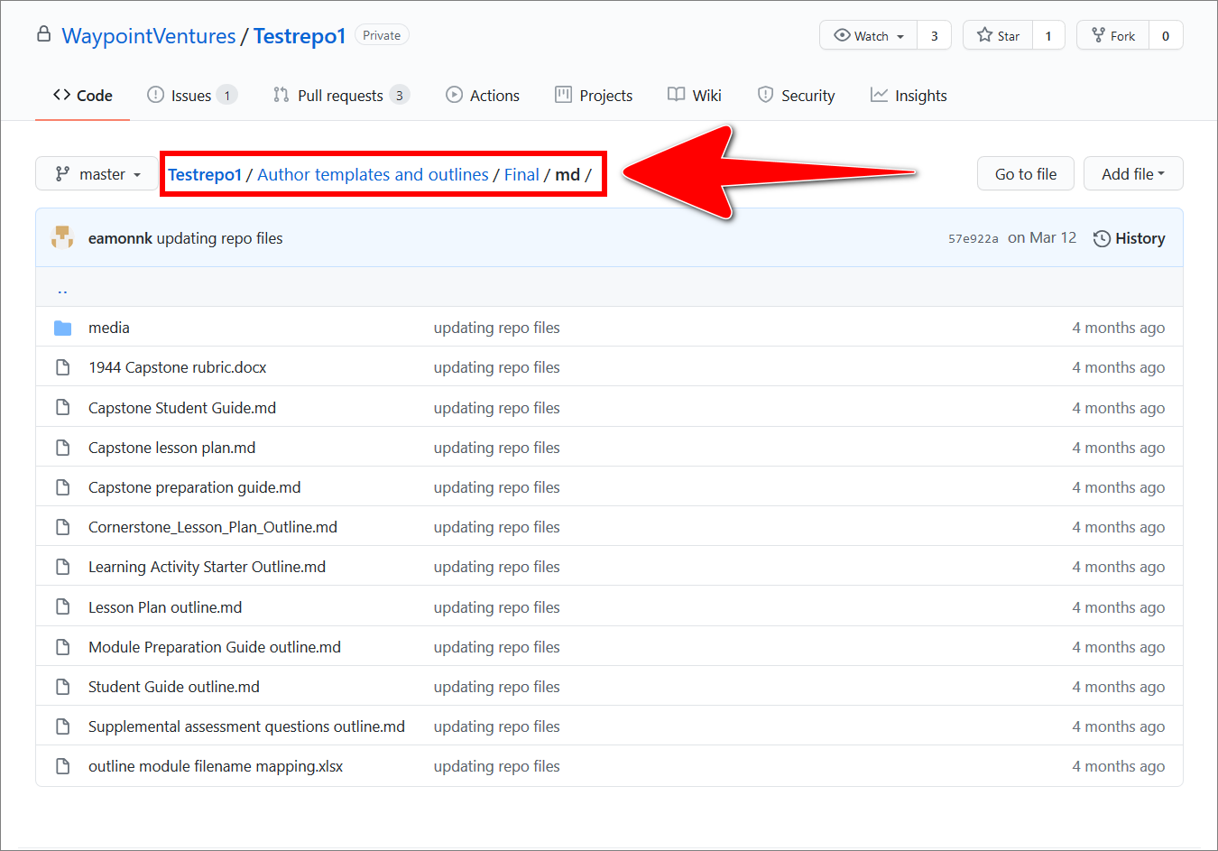Expand the Add file dropdown
This screenshot has height=851, width=1218.
1133,174
